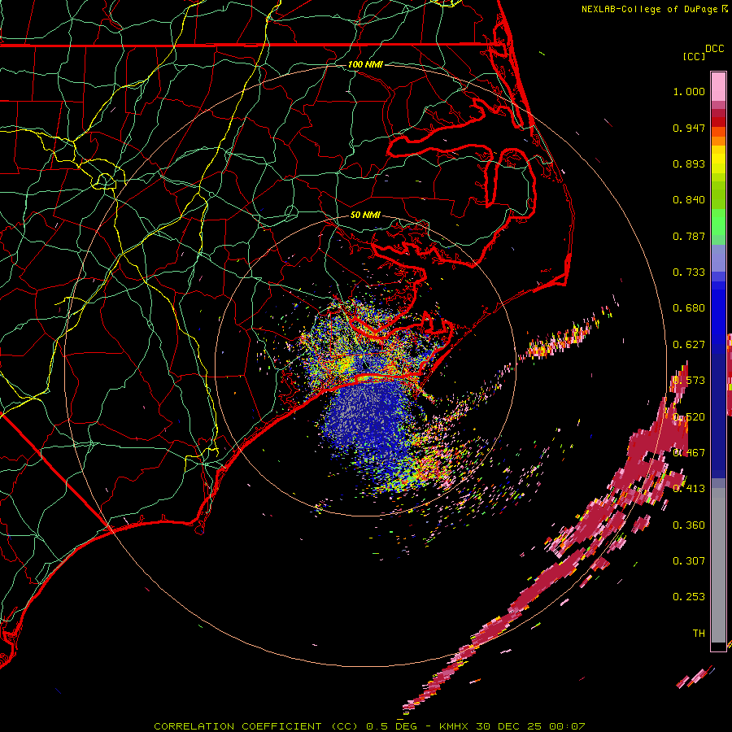Click the [CC] legend unit label

[x=694, y=56]
